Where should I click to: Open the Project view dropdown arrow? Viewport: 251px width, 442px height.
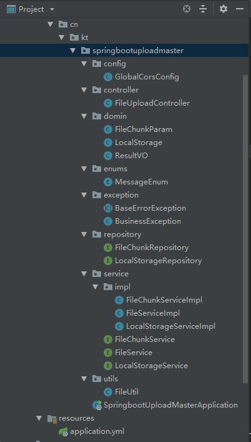(52, 9)
